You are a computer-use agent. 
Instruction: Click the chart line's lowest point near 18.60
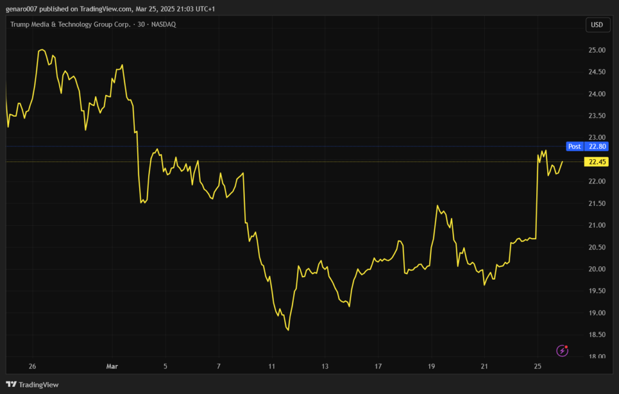tap(288, 330)
